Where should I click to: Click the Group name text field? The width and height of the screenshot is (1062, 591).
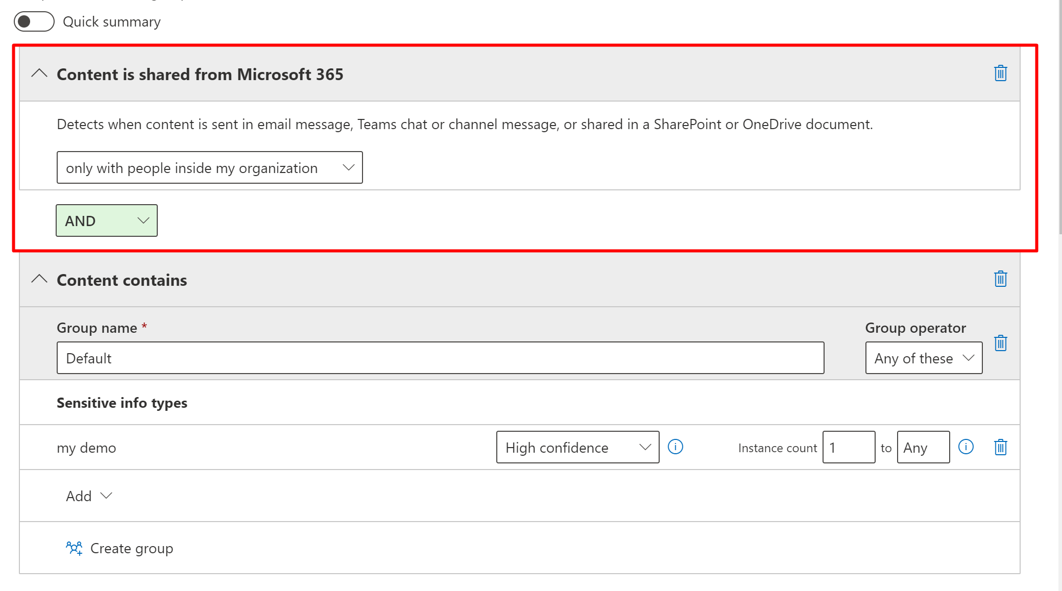(x=440, y=358)
